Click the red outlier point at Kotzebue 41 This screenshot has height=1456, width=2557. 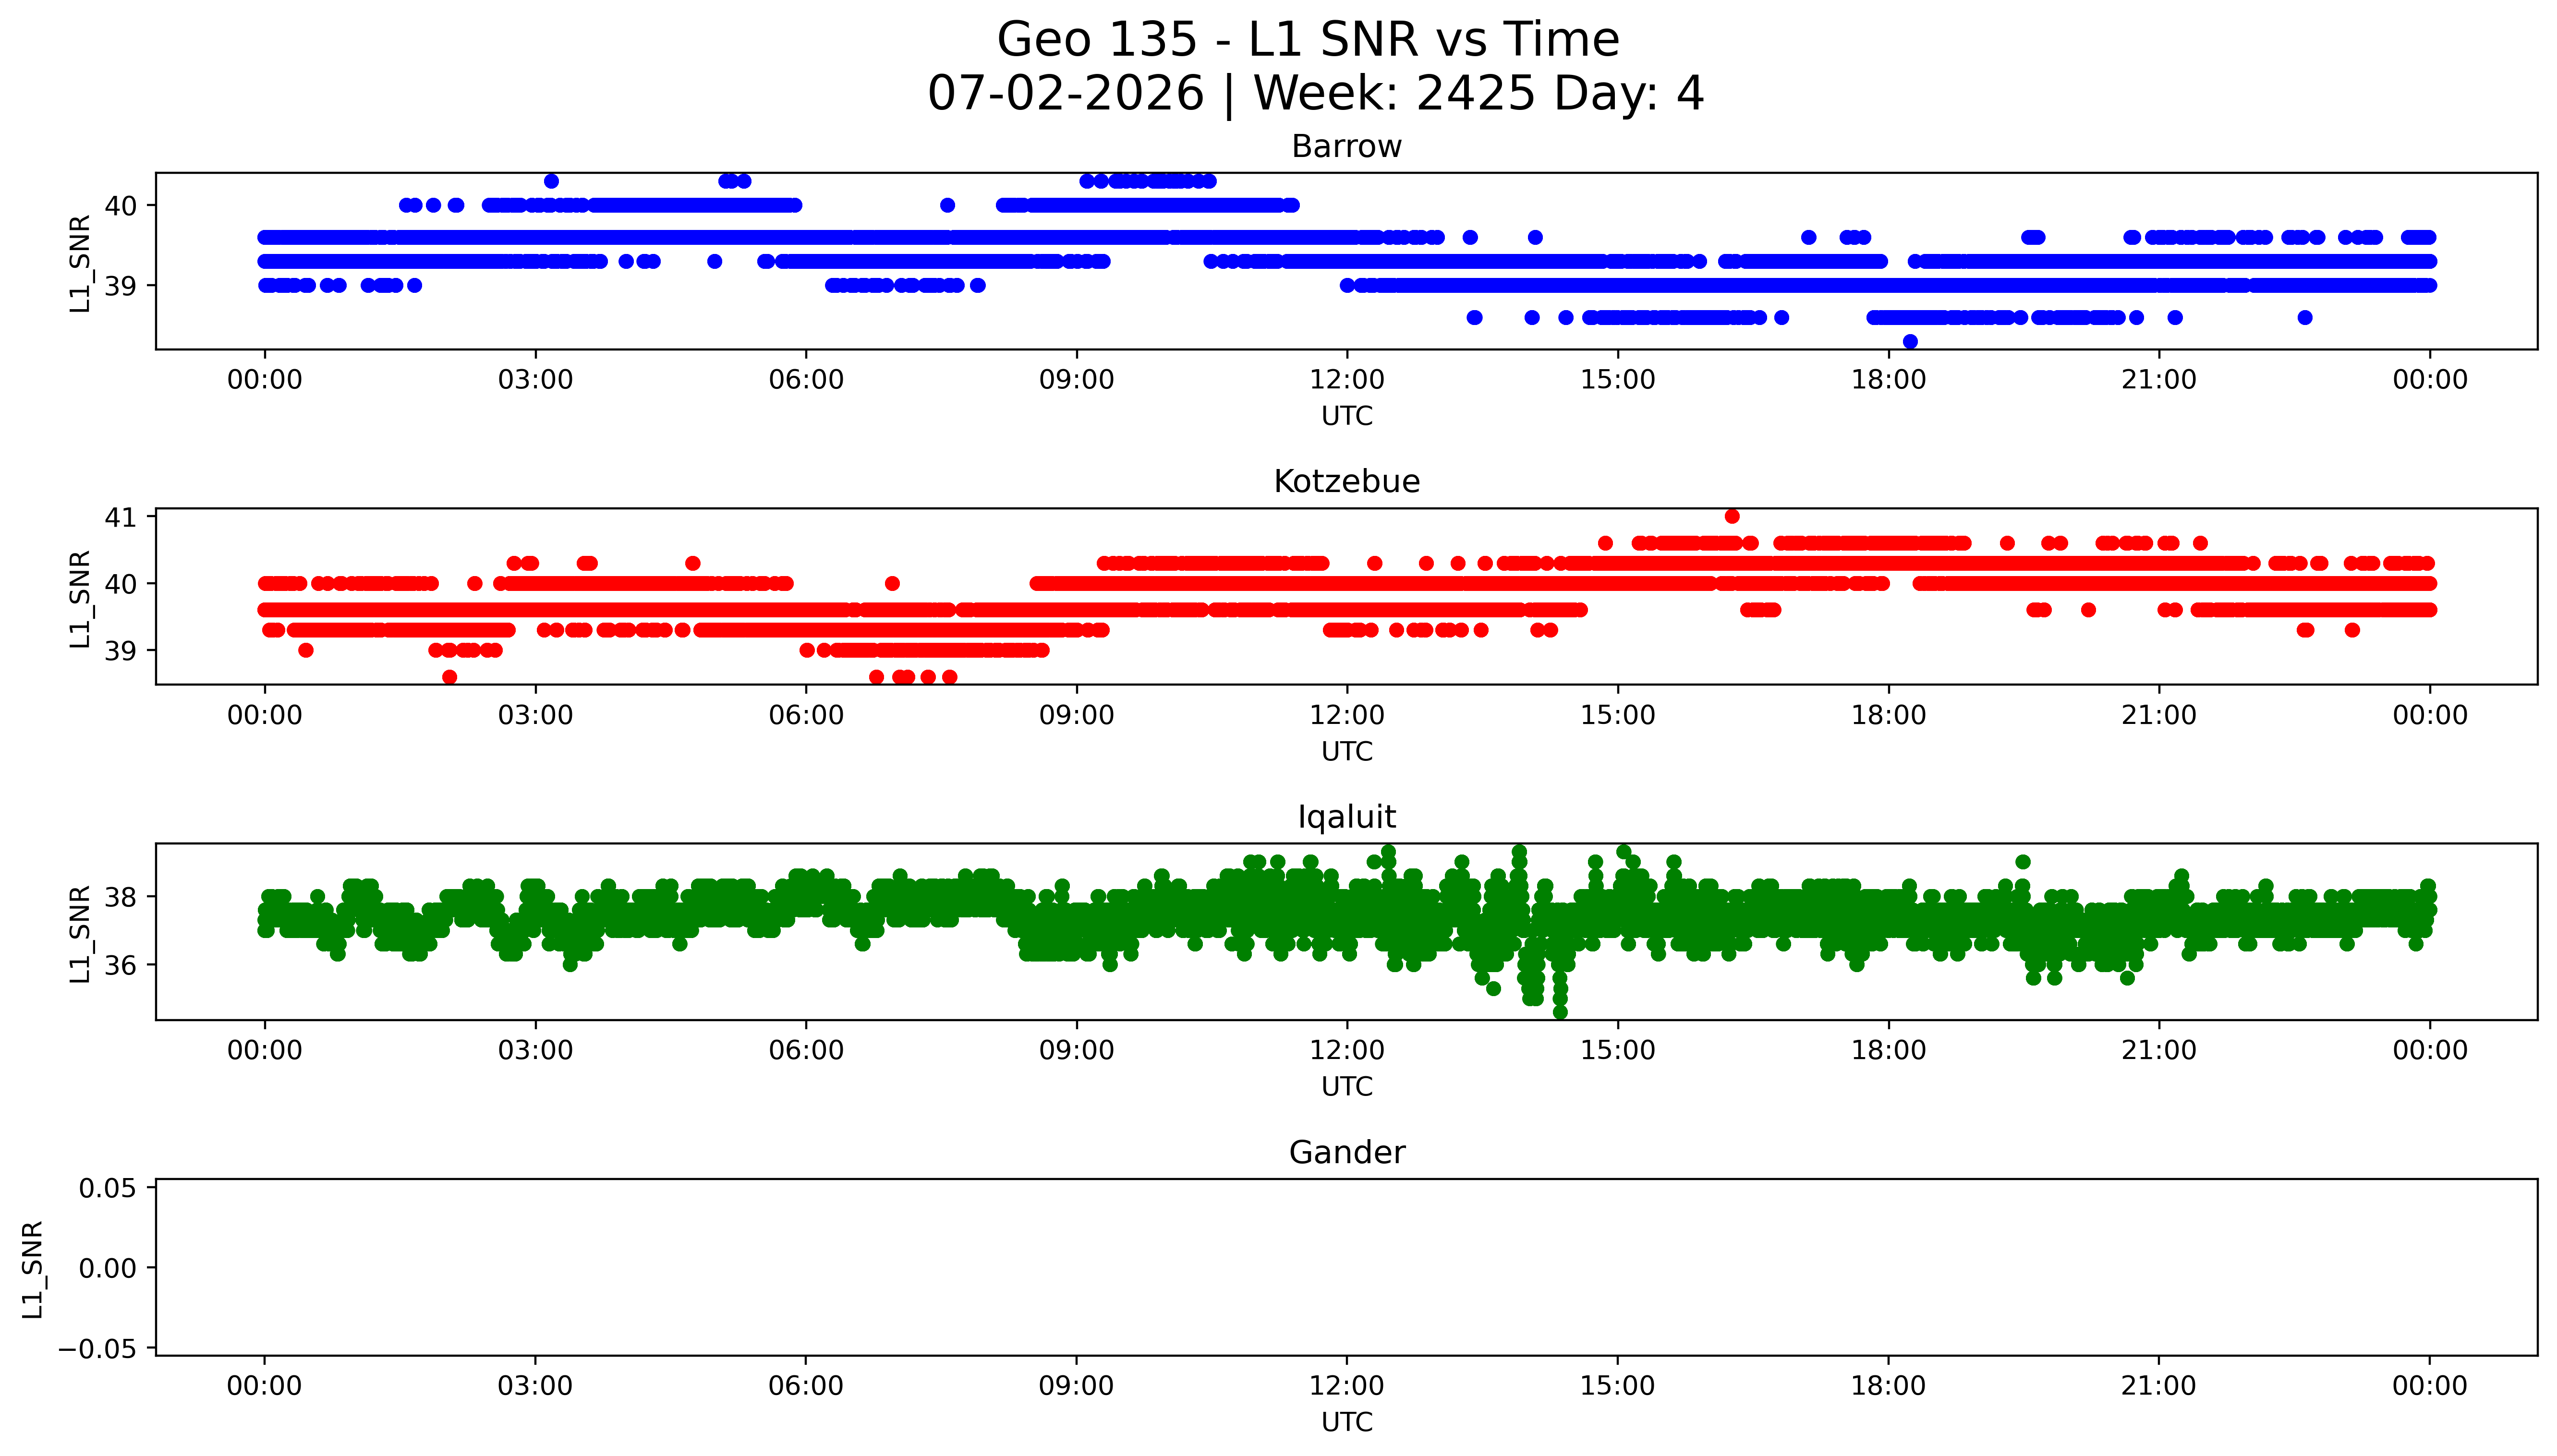[x=1732, y=516]
